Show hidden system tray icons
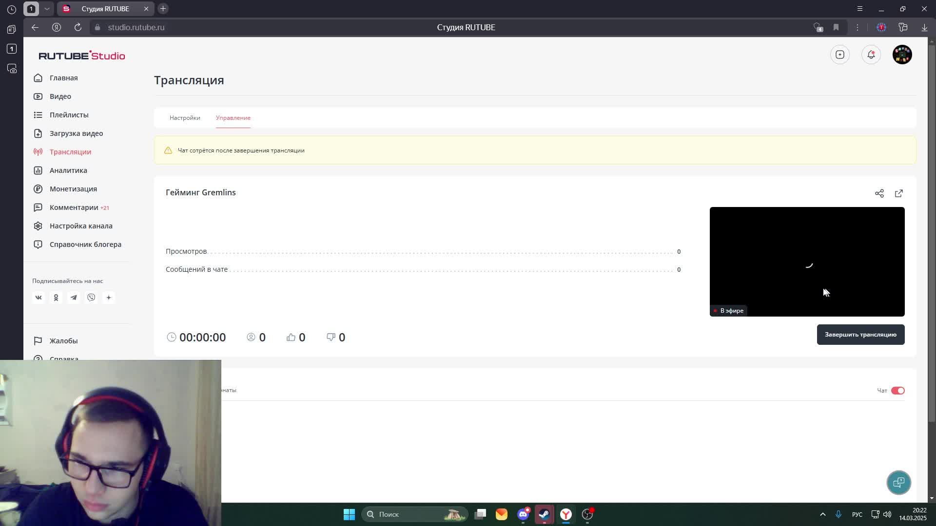Viewport: 936px width, 526px height. click(x=822, y=514)
